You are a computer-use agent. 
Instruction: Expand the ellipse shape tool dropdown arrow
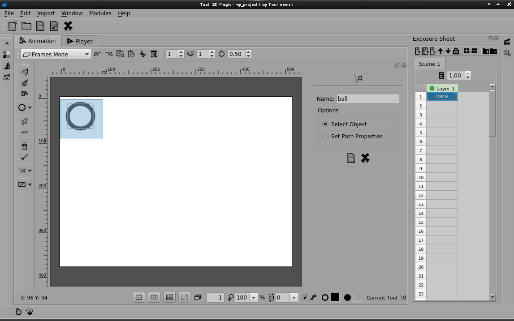30,107
